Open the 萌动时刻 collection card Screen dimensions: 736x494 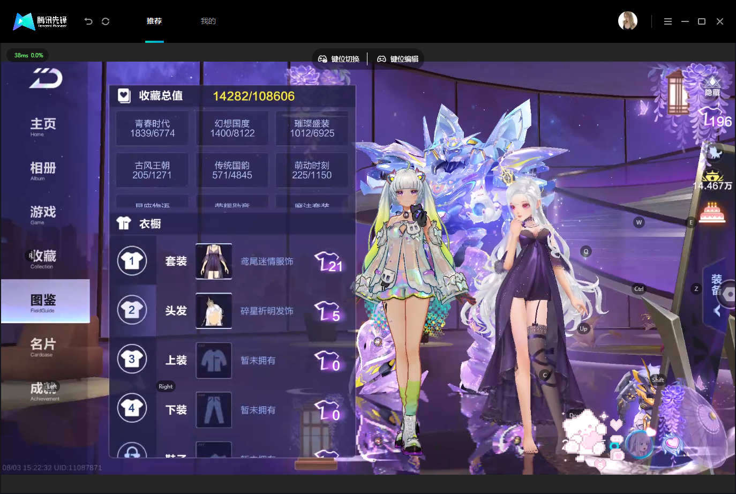[312, 170]
